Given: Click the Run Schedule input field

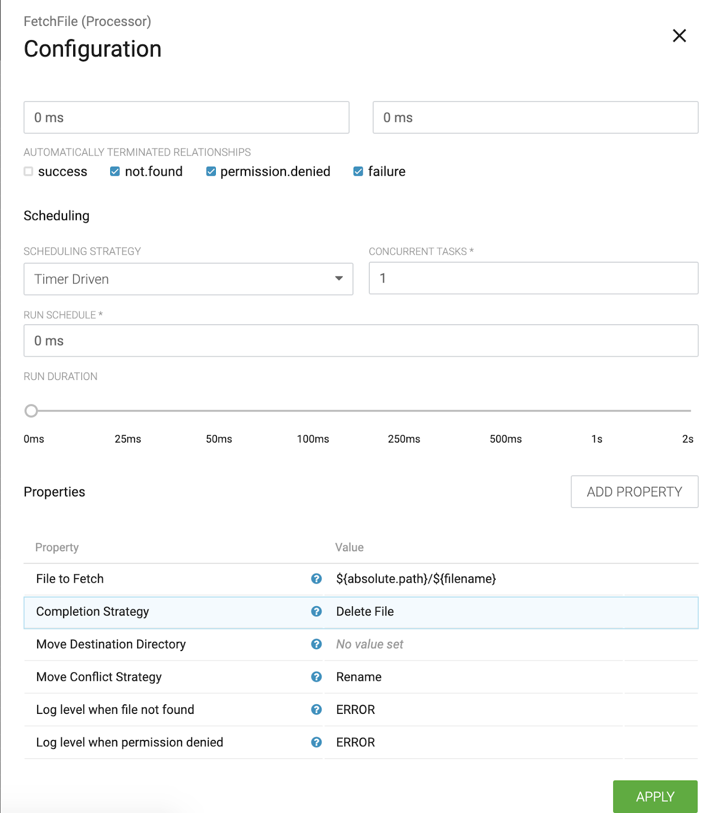Looking at the screenshot, I should click(x=361, y=341).
